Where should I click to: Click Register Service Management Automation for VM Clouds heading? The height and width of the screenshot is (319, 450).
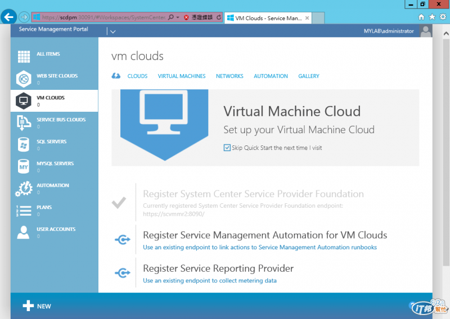click(x=265, y=235)
